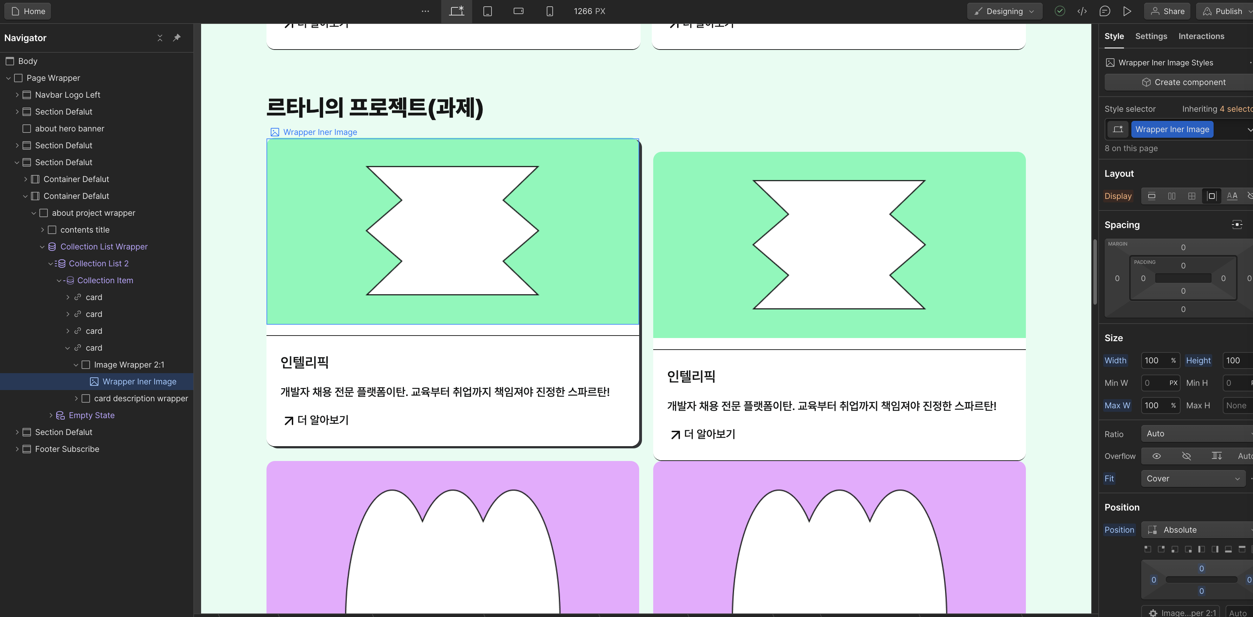
Task: Expand the contents title element
Action: (42, 230)
